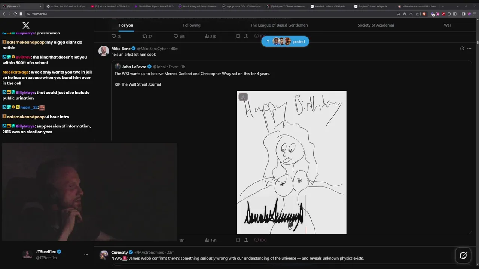
Task: Open Curiosity profile name link
Action: click(119, 253)
